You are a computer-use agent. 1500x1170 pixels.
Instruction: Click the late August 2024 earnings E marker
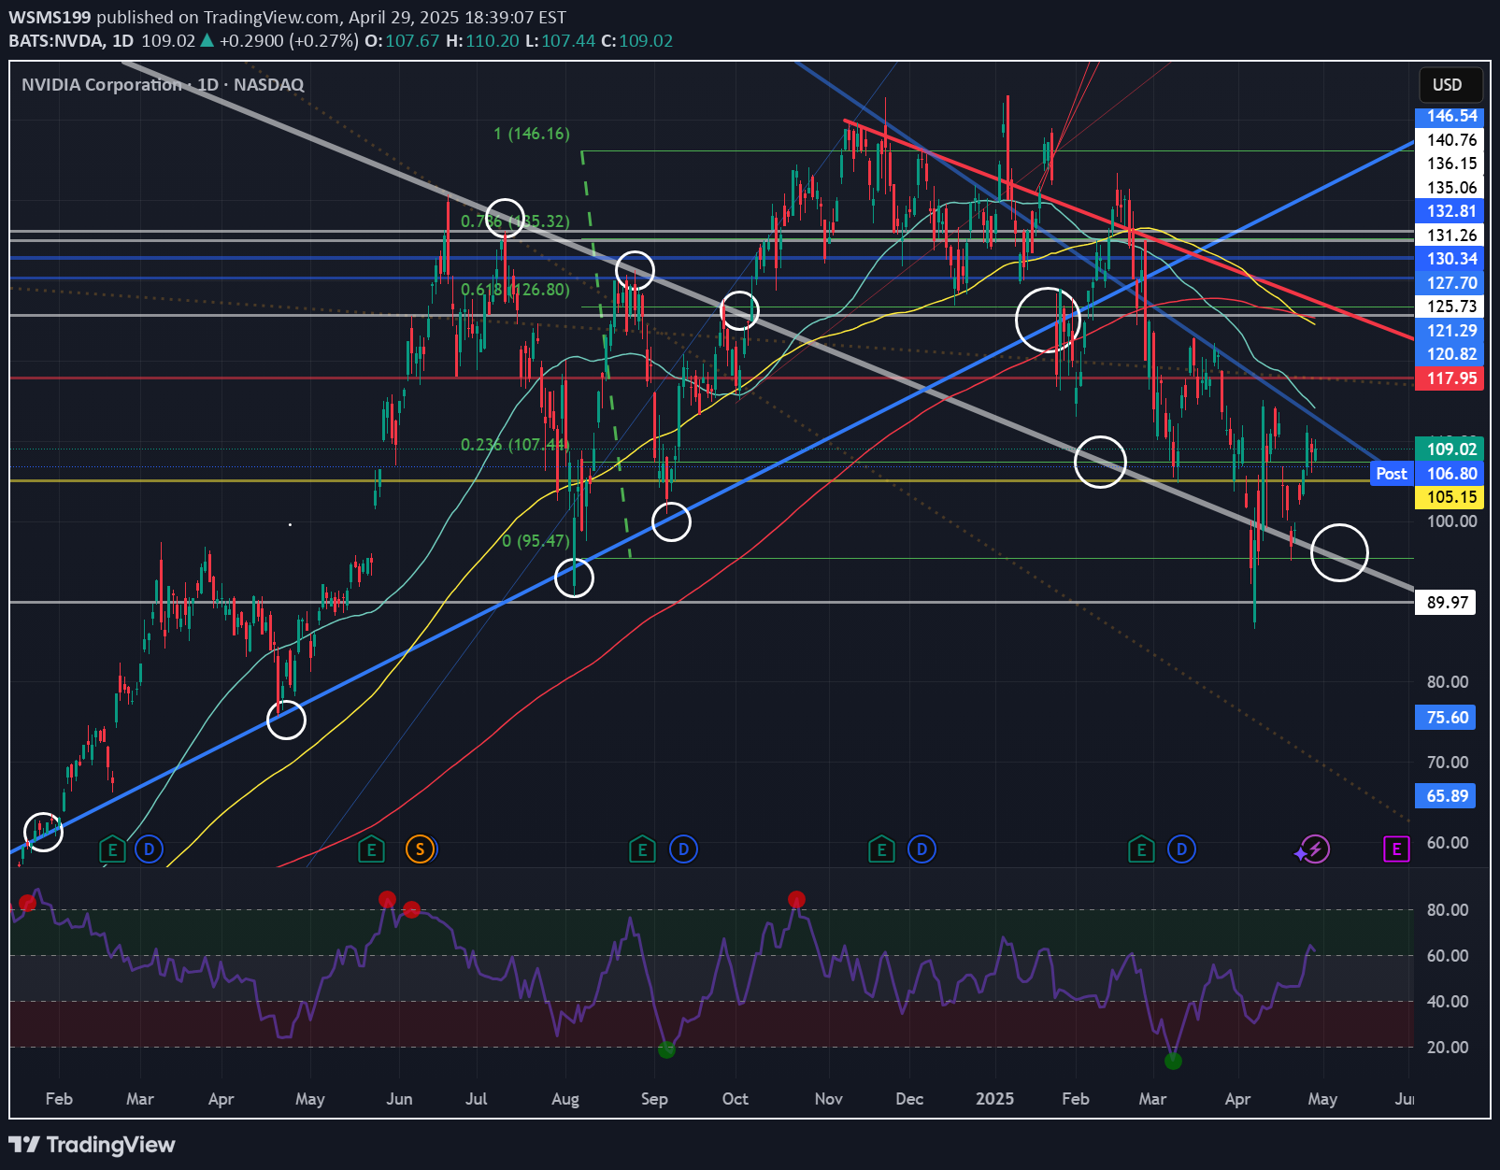(641, 849)
